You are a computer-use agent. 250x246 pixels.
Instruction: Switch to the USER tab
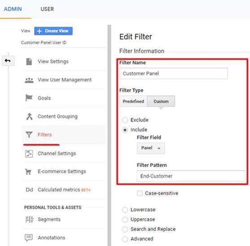(x=47, y=9)
